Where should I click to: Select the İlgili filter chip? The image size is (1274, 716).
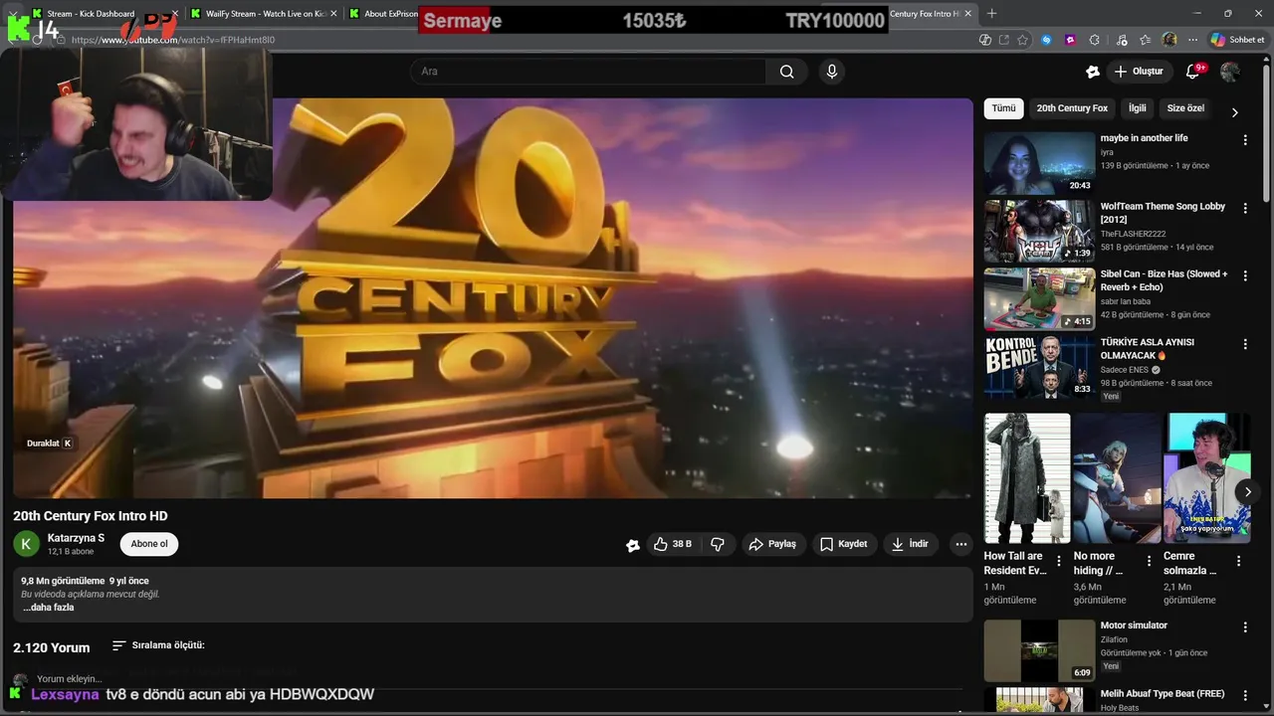tap(1137, 108)
